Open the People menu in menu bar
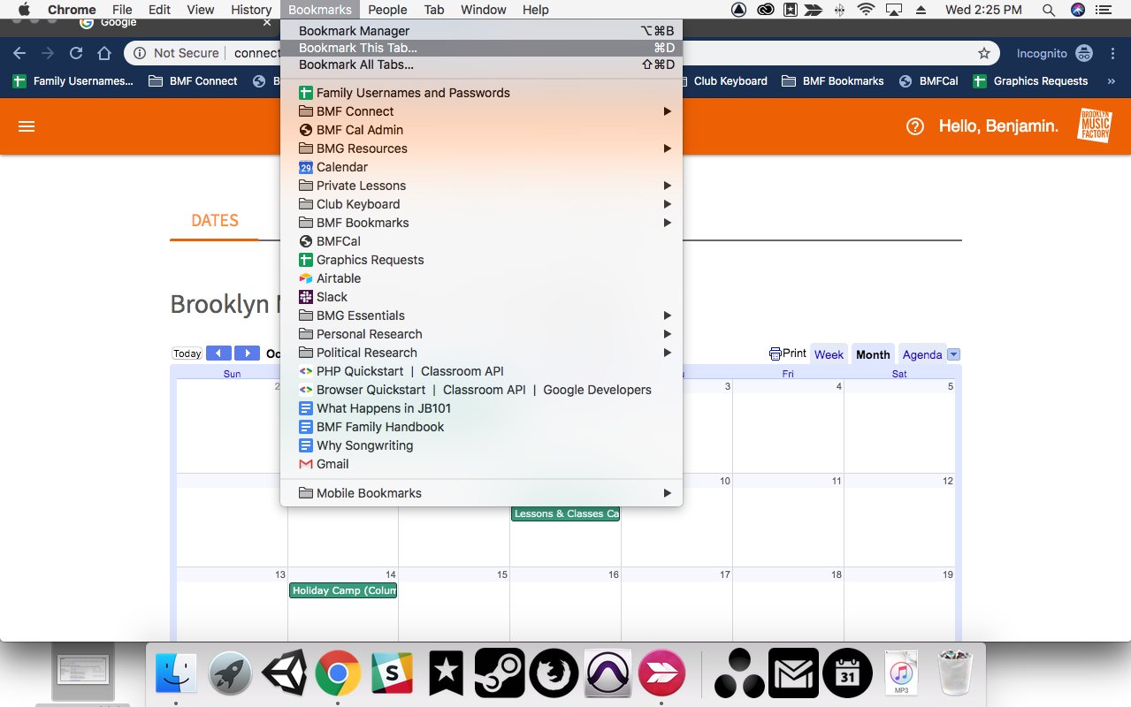Image resolution: width=1131 pixels, height=707 pixels. pyautogui.click(x=387, y=10)
